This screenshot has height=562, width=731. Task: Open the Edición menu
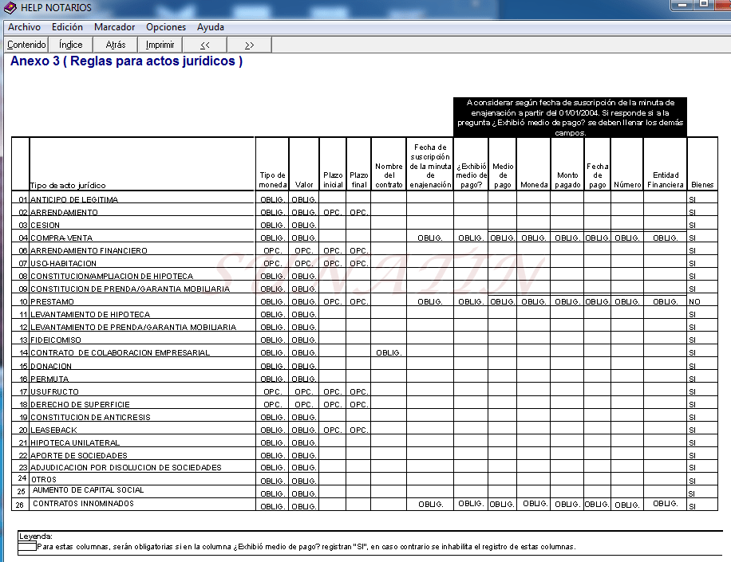tap(67, 27)
